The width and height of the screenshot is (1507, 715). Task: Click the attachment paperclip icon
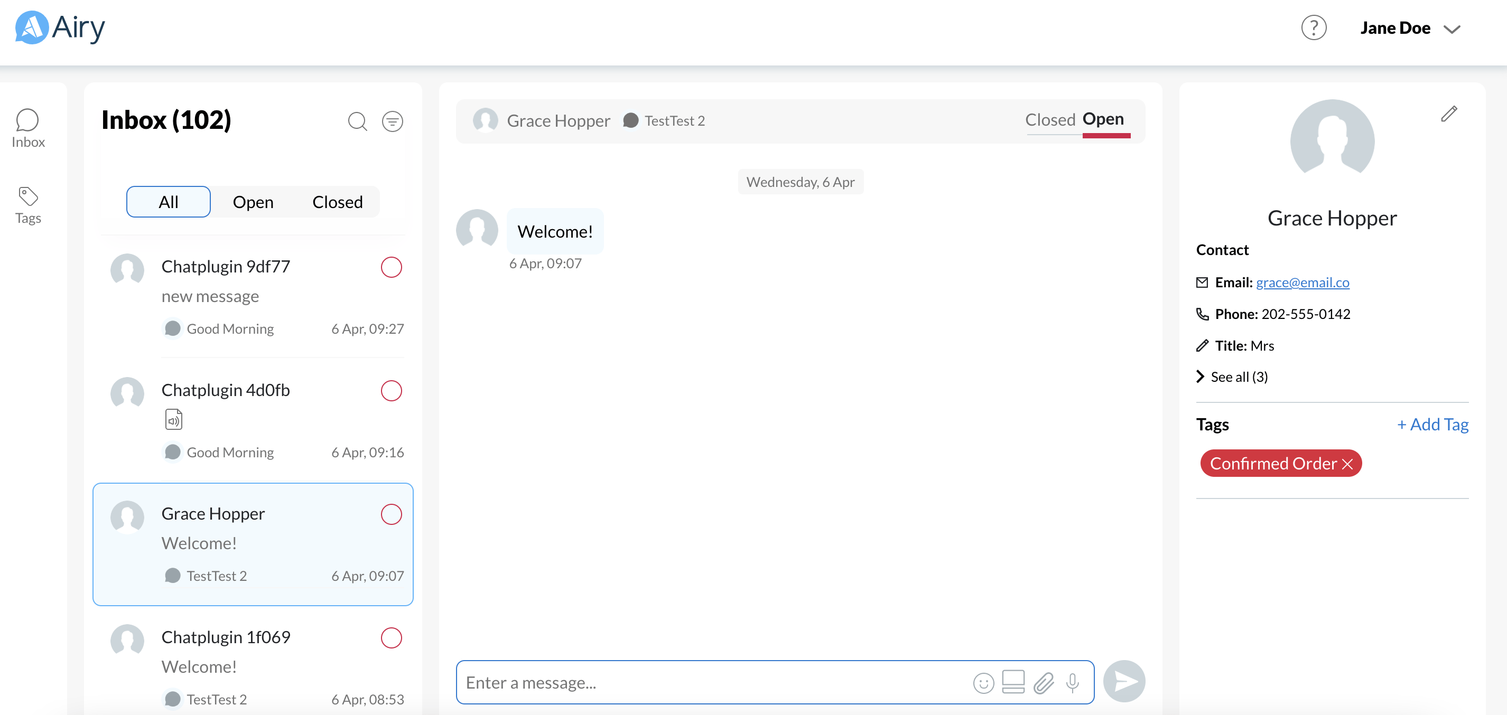pos(1043,682)
